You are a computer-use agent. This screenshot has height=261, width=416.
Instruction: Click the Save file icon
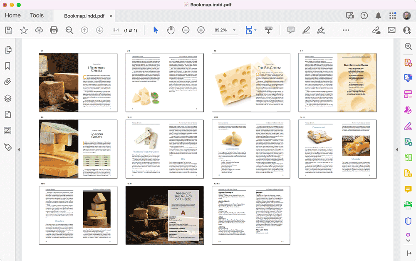(8, 30)
